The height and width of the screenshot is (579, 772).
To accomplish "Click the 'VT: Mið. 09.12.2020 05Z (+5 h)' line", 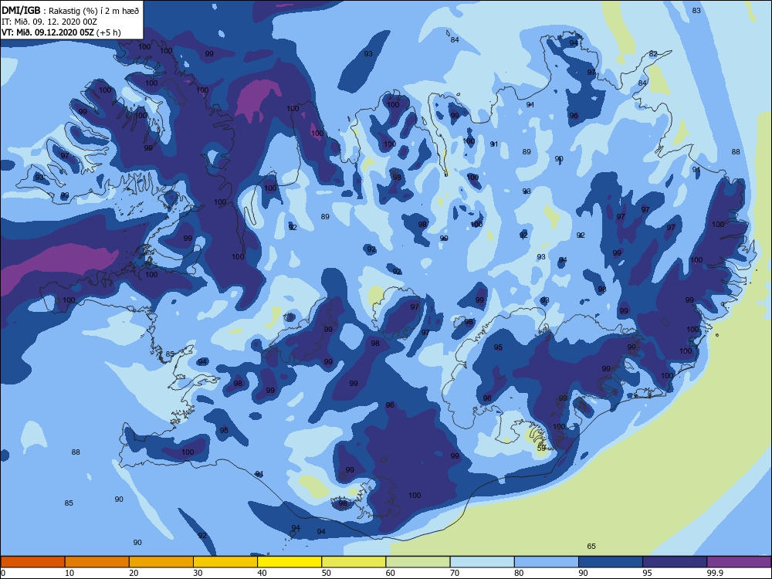I will pyautogui.click(x=61, y=32).
